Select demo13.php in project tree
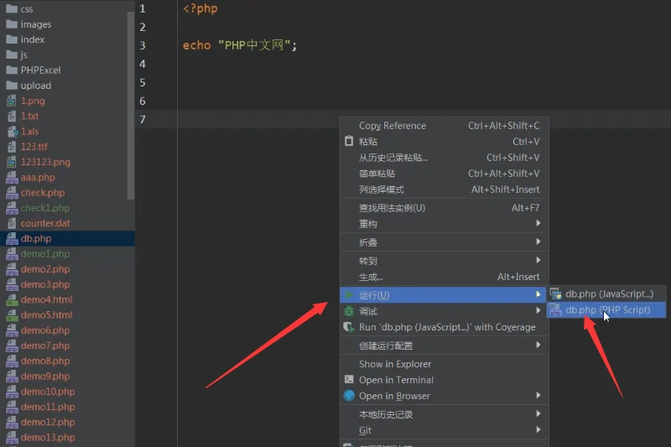The image size is (671, 447). pyautogui.click(x=48, y=437)
